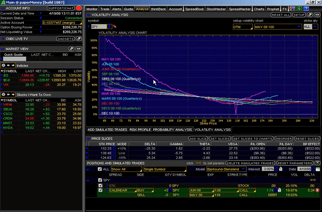This screenshot has height=212, width=322.
Task: Switch to the Charts tab
Action: (x=259, y=9)
